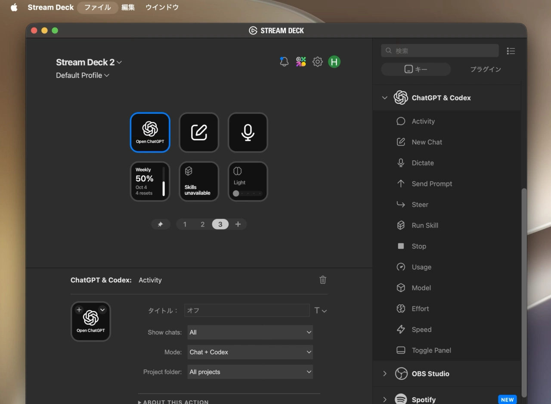This screenshot has width=551, height=404.
Task: Click the Activity action in list
Action: click(447, 121)
